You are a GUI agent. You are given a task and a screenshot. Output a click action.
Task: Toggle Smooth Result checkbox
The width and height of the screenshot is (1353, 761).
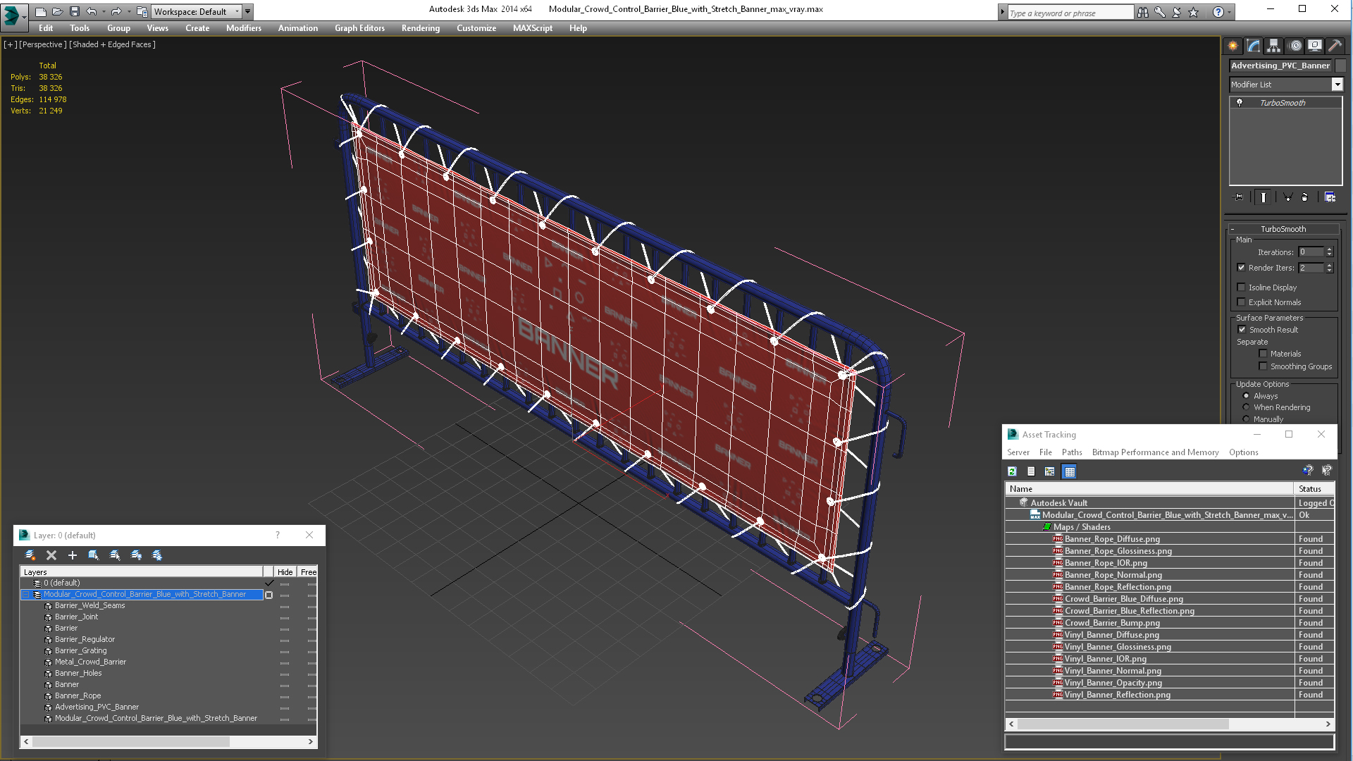(x=1242, y=330)
